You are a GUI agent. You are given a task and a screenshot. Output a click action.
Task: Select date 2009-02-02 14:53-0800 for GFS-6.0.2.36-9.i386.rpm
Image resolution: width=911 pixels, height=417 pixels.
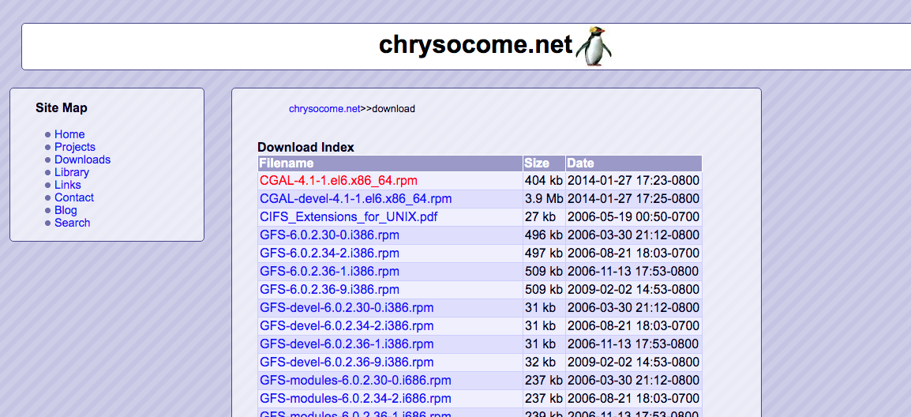pyautogui.click(x=634, y=290)
